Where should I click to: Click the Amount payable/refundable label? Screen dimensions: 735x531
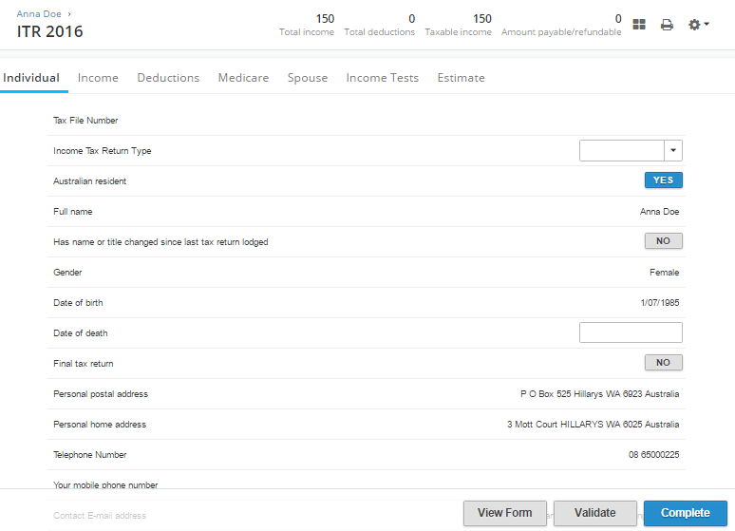(561, 32)
